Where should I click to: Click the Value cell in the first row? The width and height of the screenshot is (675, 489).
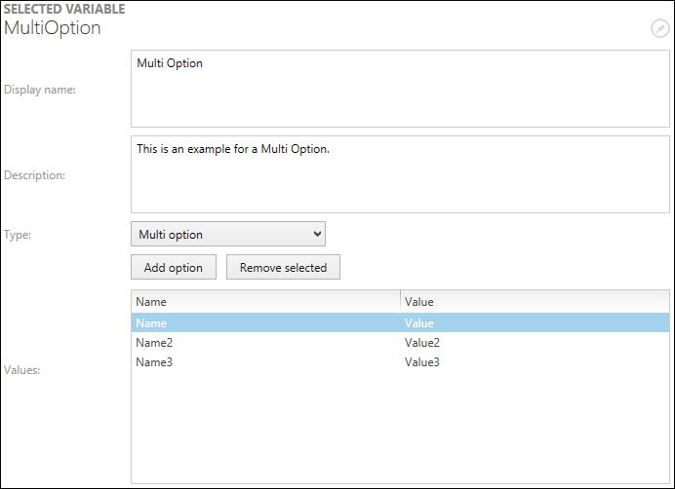point(419,322)
